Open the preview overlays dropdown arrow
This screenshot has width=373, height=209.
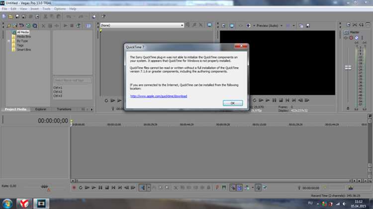294,26
